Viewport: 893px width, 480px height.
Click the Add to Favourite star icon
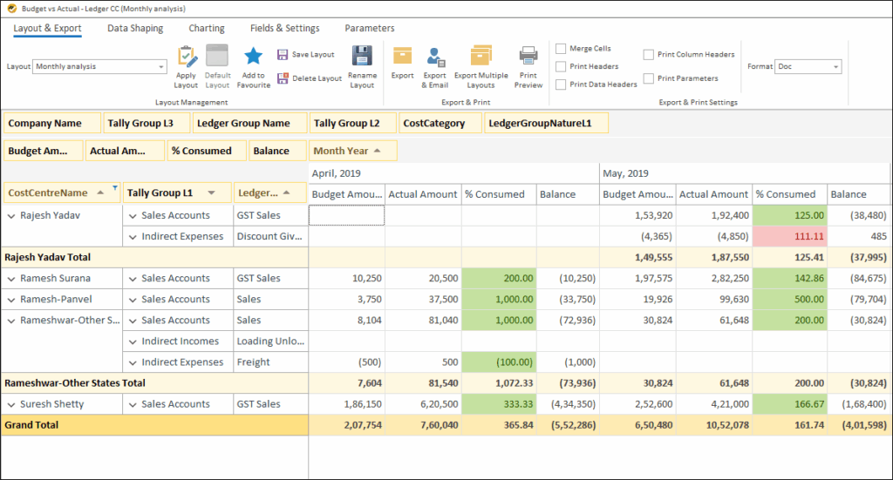point(253,57)
